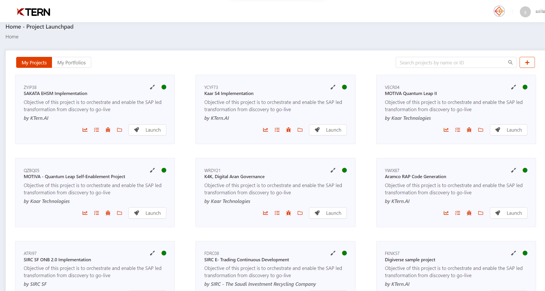Viewport: 545px width, 291px height.
Task: Select project ID YCYF73 text
Action: [211, 87]
